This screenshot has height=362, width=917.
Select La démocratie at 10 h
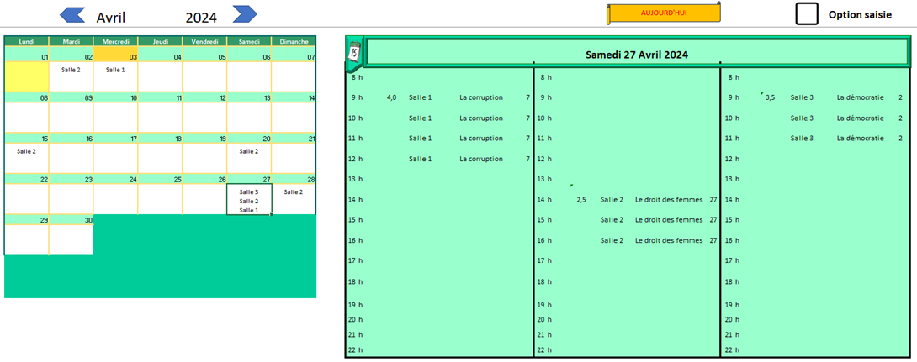(860, 118)
